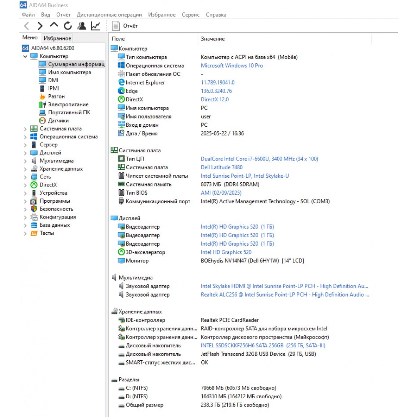The width and height of the screenshot is (417, 417).
Task: Open the Дистанционные операции menu
Action: (x=109, y=15)
